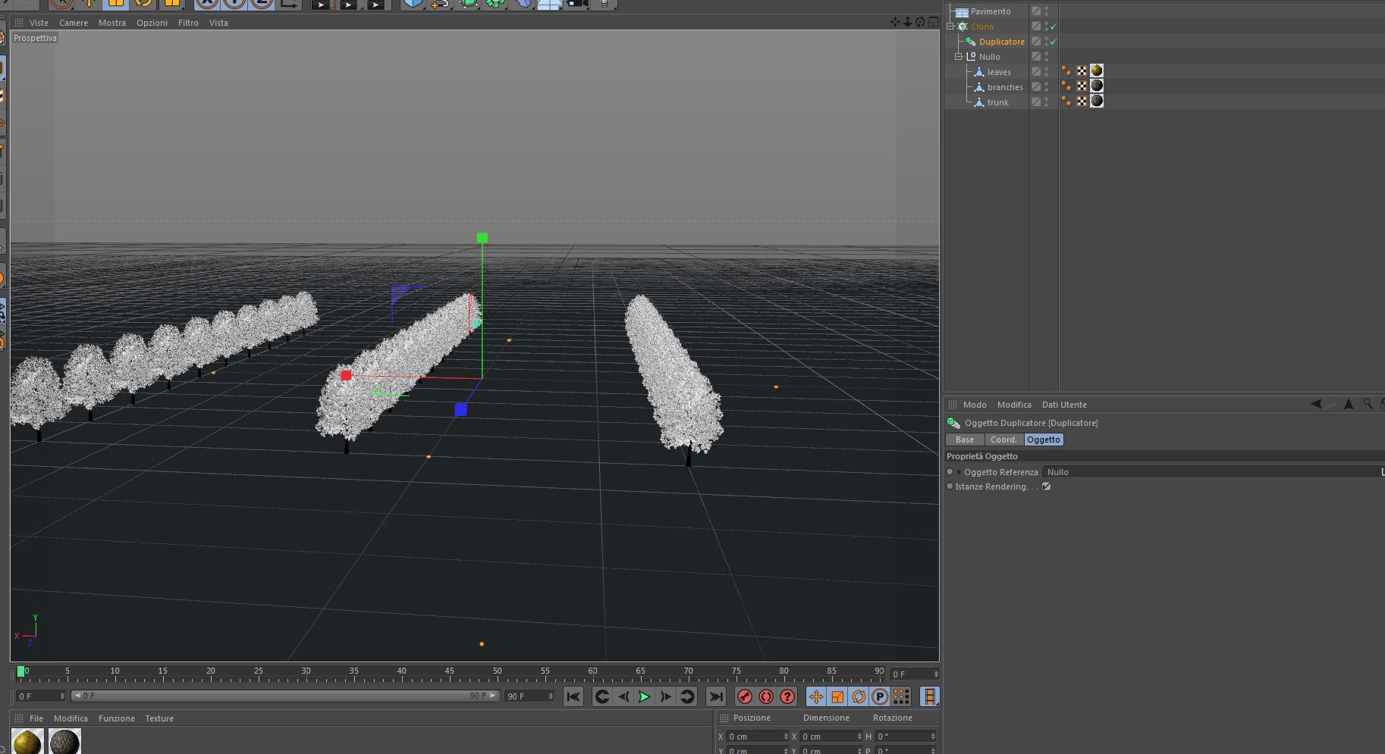Select the dark material tag on branches
This screenshot has height=754, width=1385.
pos(1097,86)
